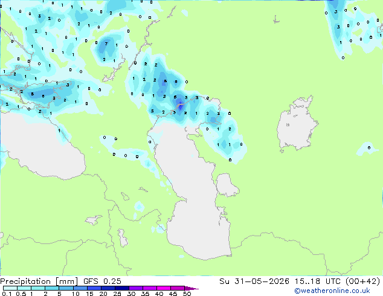Pick legend swatch between 15 and 20
Image resolution: width=383 pixels, height=296 pixels.
(94, 288)
